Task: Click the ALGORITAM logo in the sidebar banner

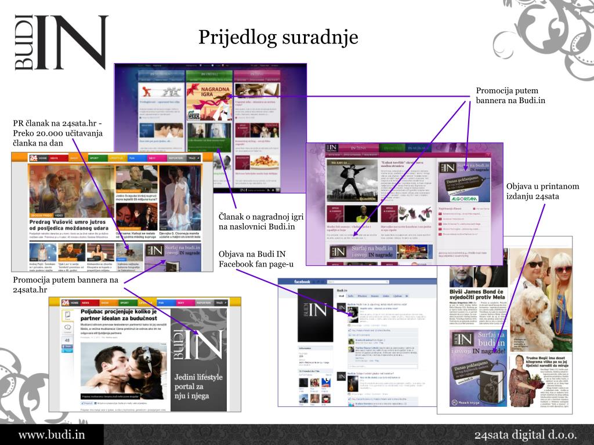Action: click(465, 199)
